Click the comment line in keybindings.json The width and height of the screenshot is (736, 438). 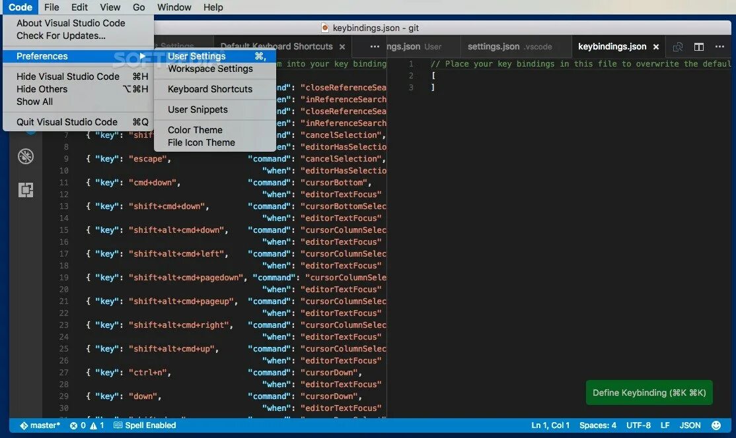coord(581,64)
